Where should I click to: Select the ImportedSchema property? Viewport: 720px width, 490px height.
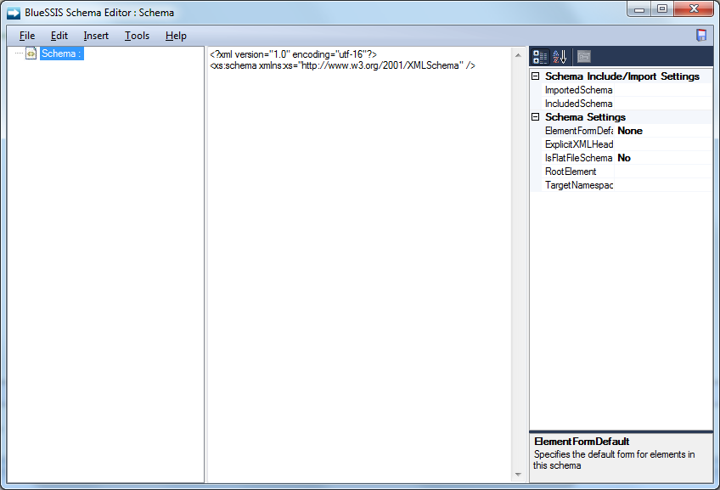[x=578, y=90]
